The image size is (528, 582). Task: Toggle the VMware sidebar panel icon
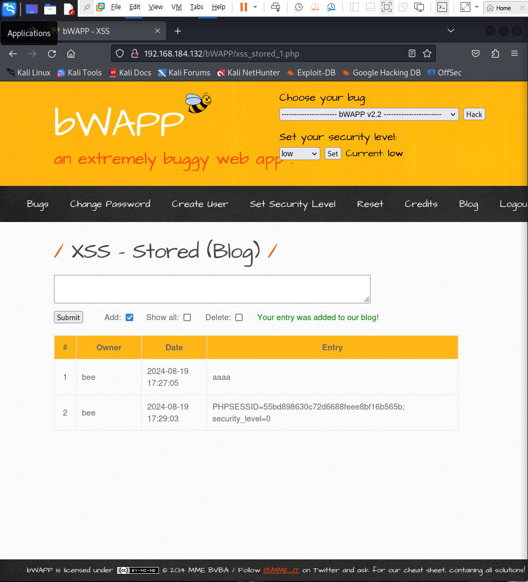[x=354, y=7]
